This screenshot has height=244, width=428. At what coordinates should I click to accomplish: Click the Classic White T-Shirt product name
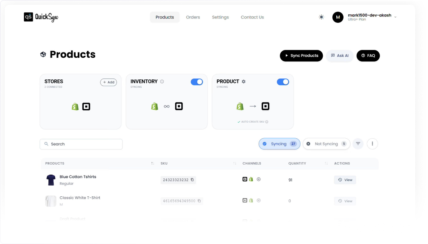(80, 198)
